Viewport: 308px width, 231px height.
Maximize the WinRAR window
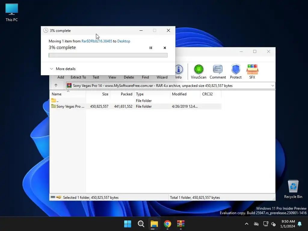coord(255,51)
